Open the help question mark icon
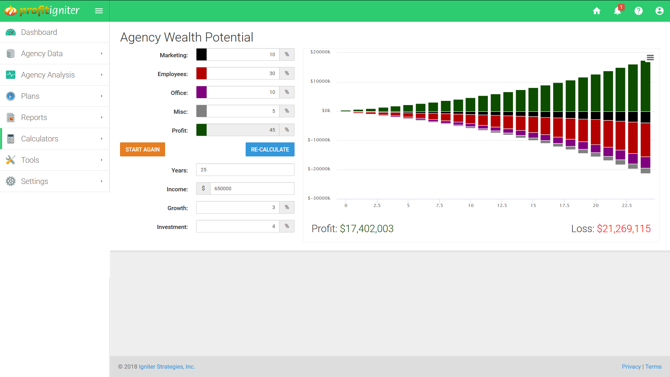The width and height of the screenshot is (670, 377). 638,11
